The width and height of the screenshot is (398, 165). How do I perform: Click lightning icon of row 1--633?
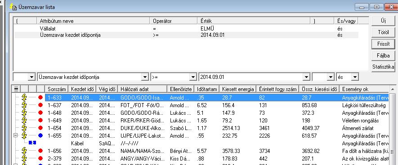(x=24, y=97)
